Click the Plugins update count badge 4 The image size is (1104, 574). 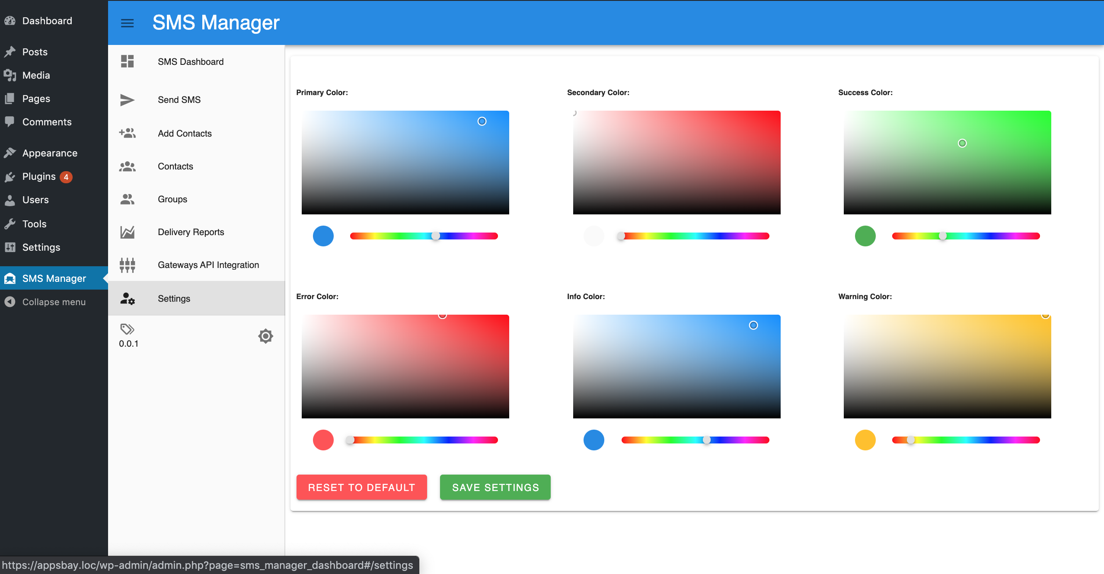pyautogui.click(x=66, y=177)
